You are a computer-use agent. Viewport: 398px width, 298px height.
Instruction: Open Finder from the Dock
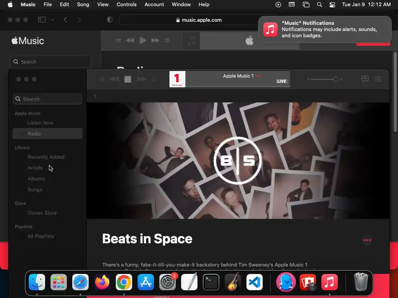coord(37,282)
